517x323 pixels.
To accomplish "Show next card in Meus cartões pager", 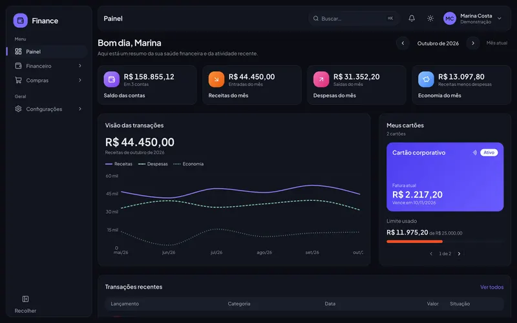I will pos(459,254).
